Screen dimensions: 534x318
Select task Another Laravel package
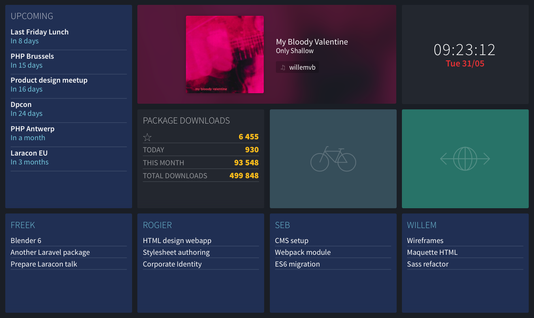click(x=50, y=252)
